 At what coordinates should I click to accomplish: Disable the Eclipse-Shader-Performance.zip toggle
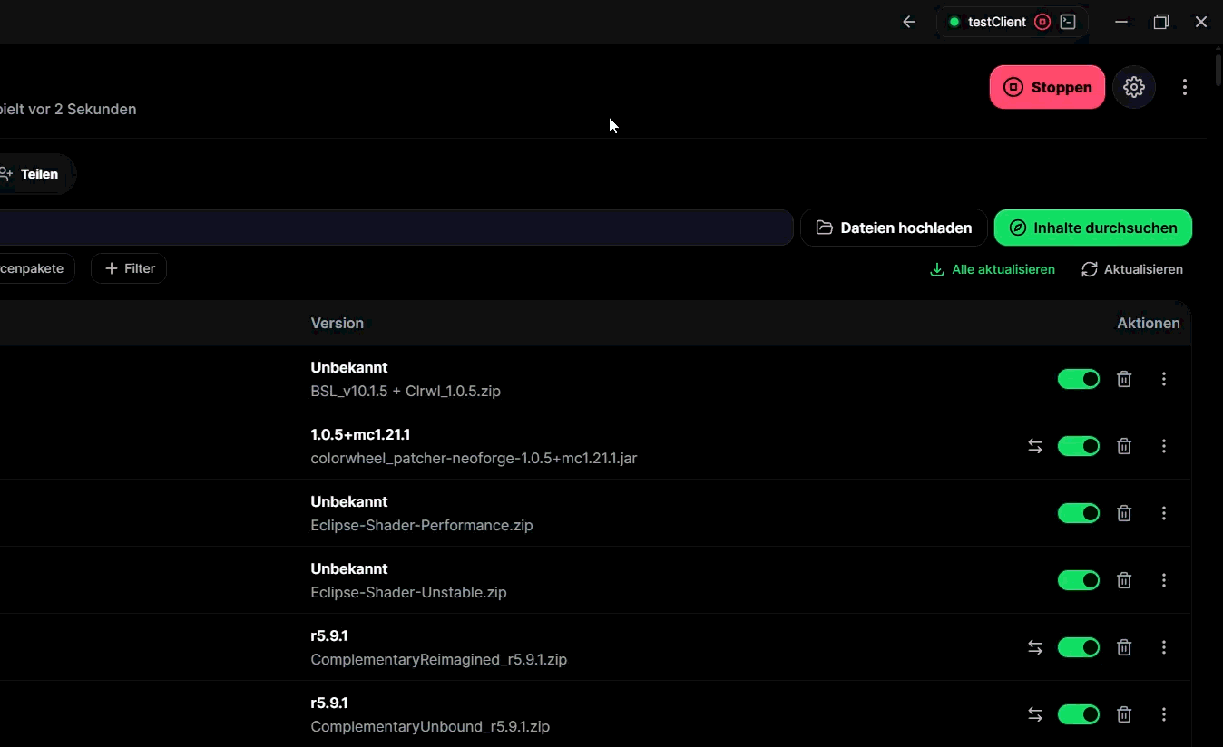pyautogui.click(x=1079, y=513)
